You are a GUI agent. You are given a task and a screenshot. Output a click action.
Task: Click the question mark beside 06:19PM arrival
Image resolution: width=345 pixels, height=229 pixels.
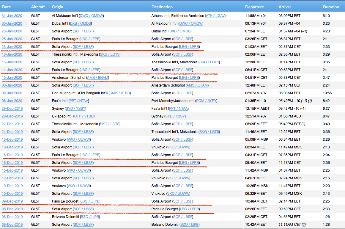310,101
